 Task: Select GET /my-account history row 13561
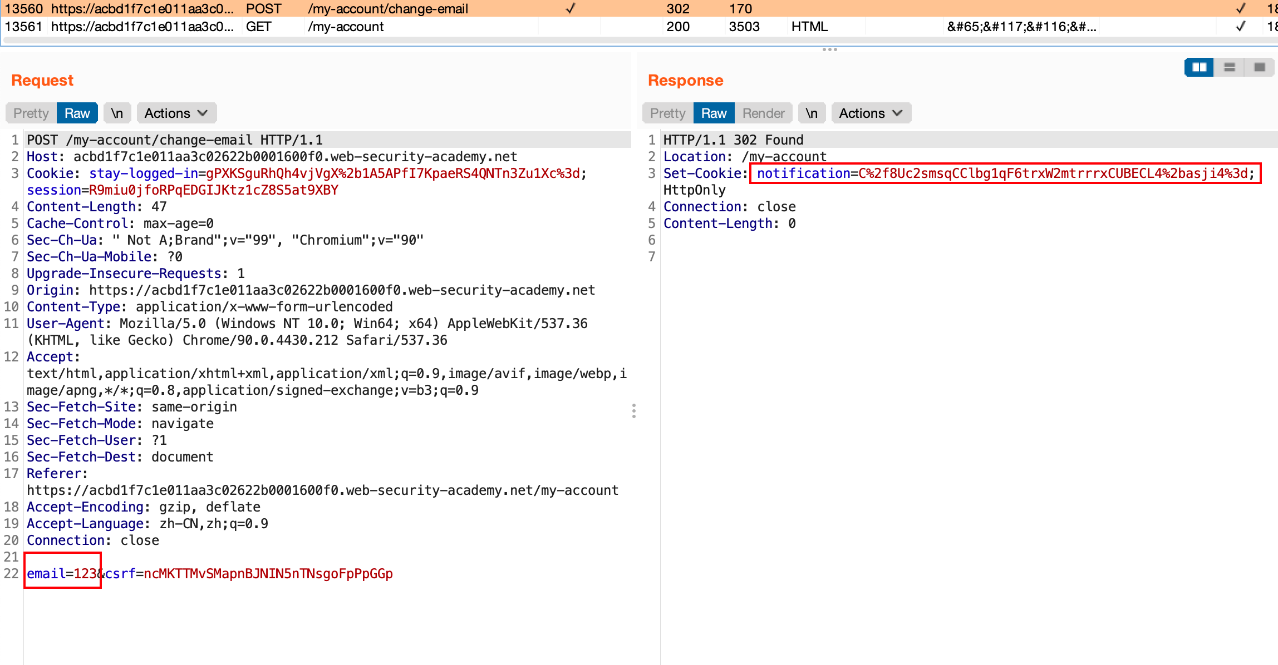[345, 27]
